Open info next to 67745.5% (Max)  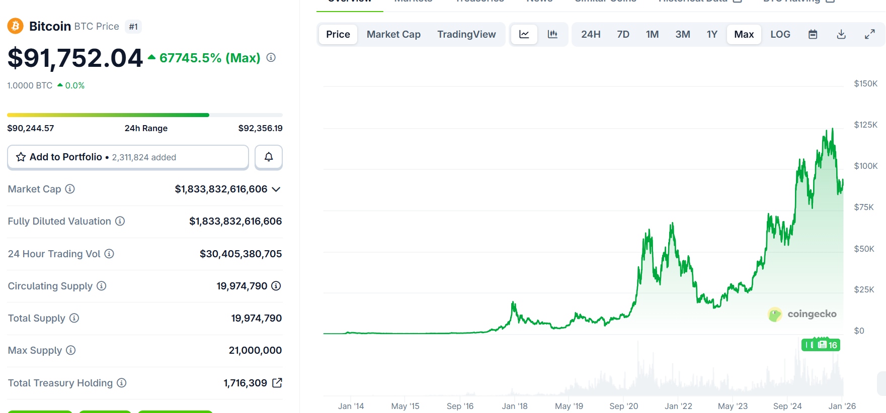271,58
